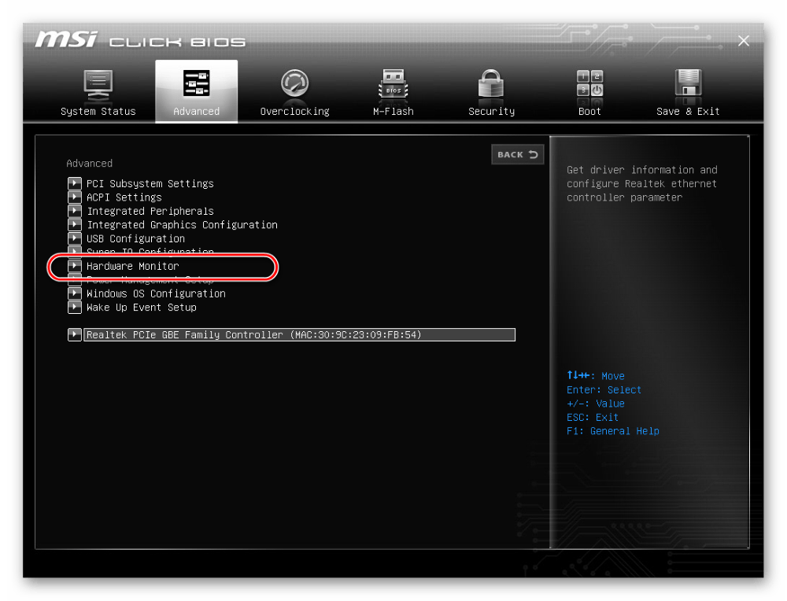787x601 pixels.
Task: Open Integrated Peripherals submenu
Action: pos(150,211)
